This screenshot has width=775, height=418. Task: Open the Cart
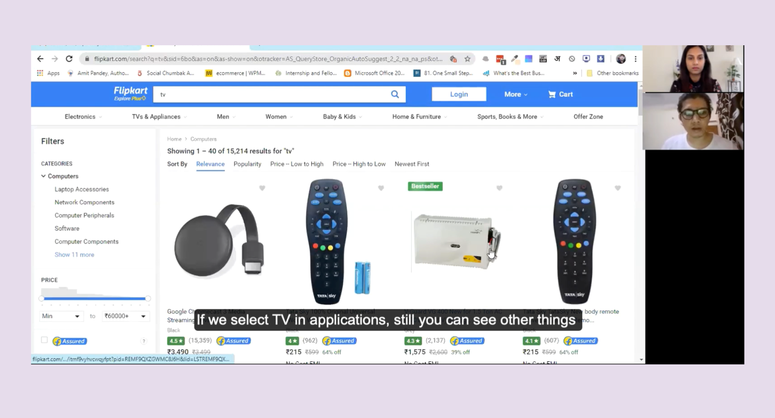pos(560,94)
